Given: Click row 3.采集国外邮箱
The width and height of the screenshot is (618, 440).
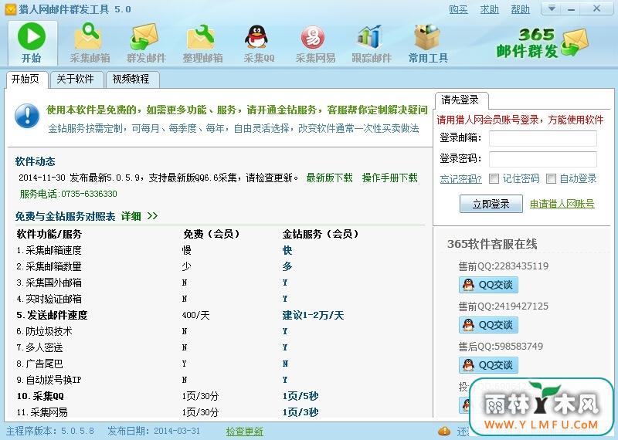Looking at the screenshot, I should 49,283.
